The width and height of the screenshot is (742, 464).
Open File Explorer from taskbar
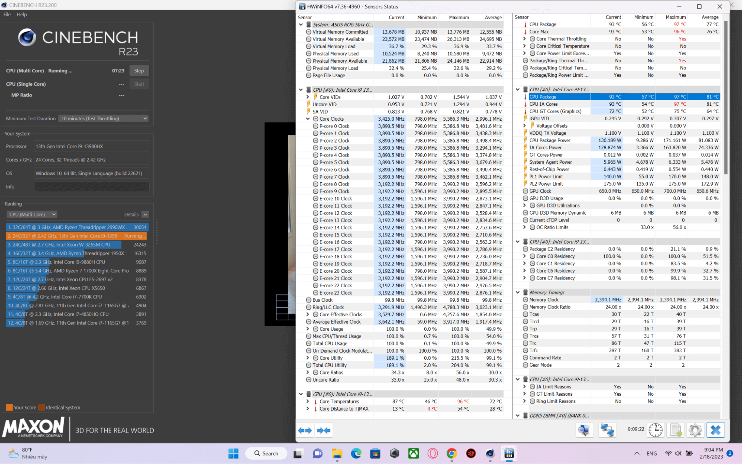(337, 454)
